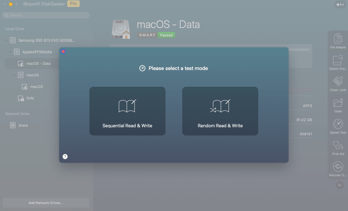Click the Open folder icon
Screen dimensions: 348x211
pyautogui.click(x=338, y=105)
